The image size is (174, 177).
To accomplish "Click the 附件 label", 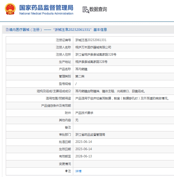I will point(68,113).
